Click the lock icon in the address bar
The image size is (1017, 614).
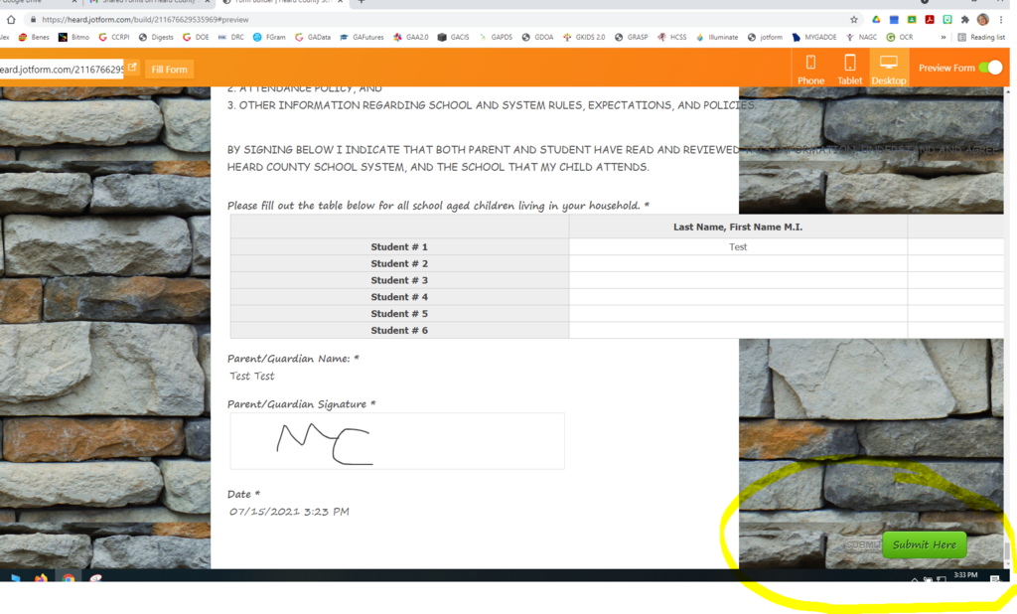click(33, 20)
